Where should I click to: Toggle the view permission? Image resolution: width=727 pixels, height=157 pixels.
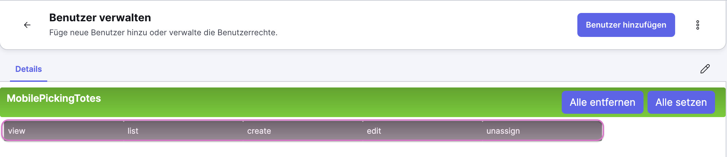click(63, 131)
